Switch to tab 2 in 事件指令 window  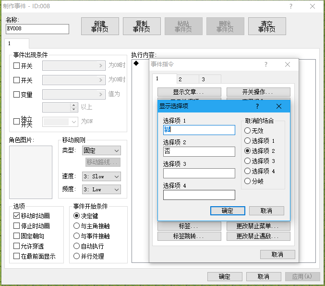tap(188, 79)
